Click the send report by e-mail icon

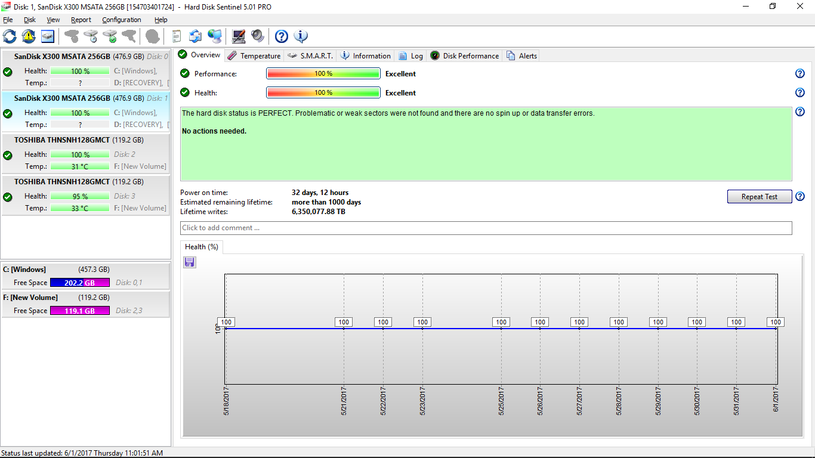click(195, 36)
